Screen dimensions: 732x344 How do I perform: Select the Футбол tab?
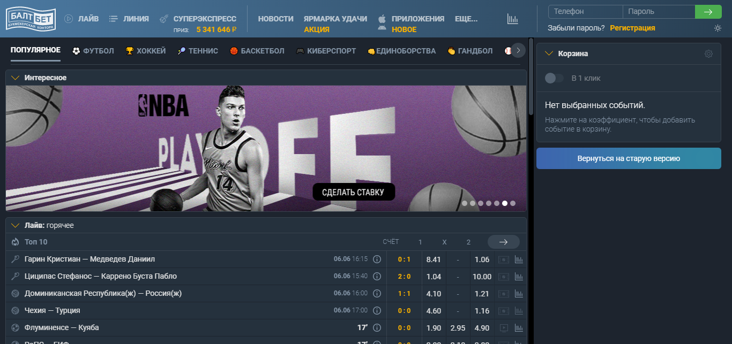point(93,51)
